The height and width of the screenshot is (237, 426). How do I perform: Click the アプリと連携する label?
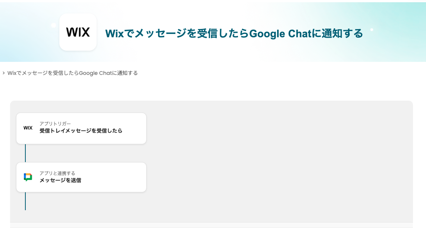(57, 173)
